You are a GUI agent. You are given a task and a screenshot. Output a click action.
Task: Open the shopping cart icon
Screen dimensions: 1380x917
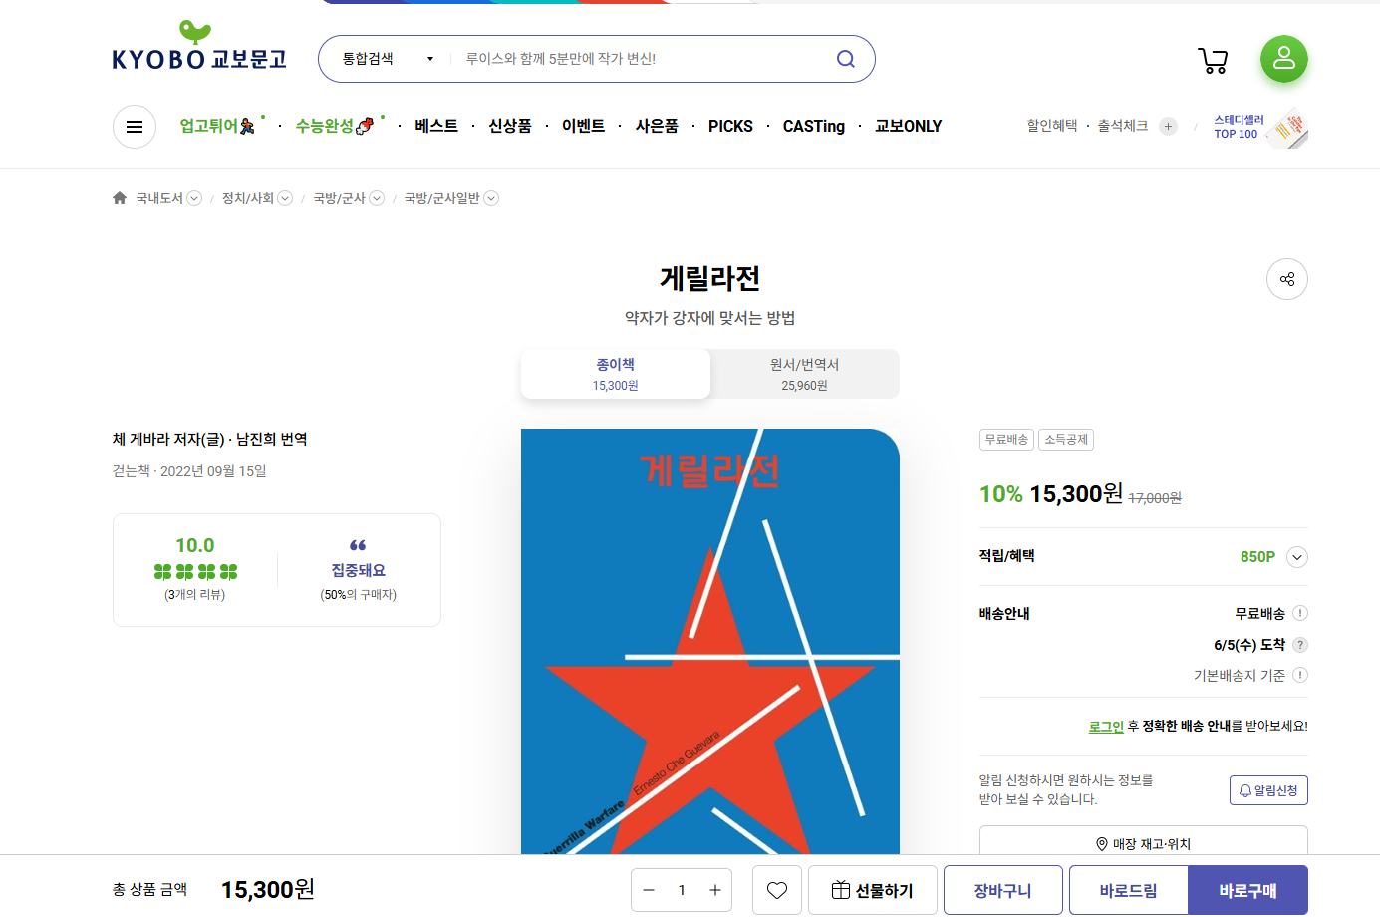[1213, 61]
